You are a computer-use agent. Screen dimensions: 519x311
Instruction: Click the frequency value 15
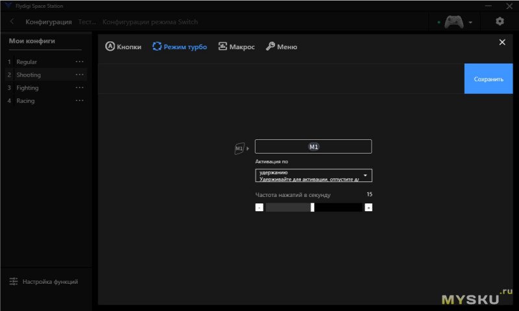pos(369,194)
